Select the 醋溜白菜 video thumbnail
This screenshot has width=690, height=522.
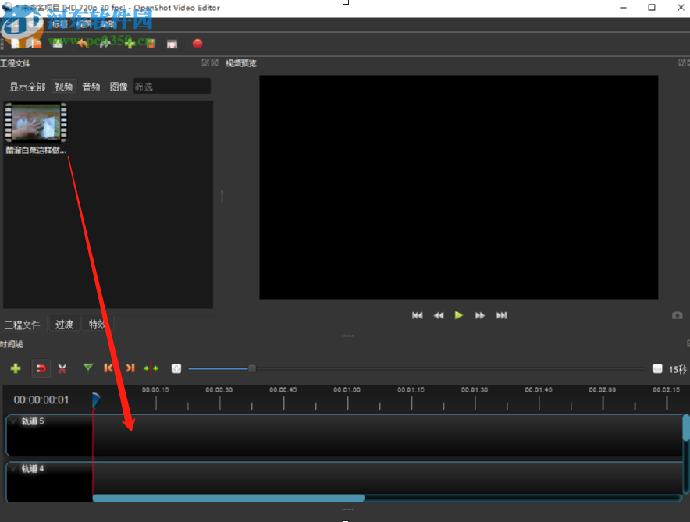[35, 123]
